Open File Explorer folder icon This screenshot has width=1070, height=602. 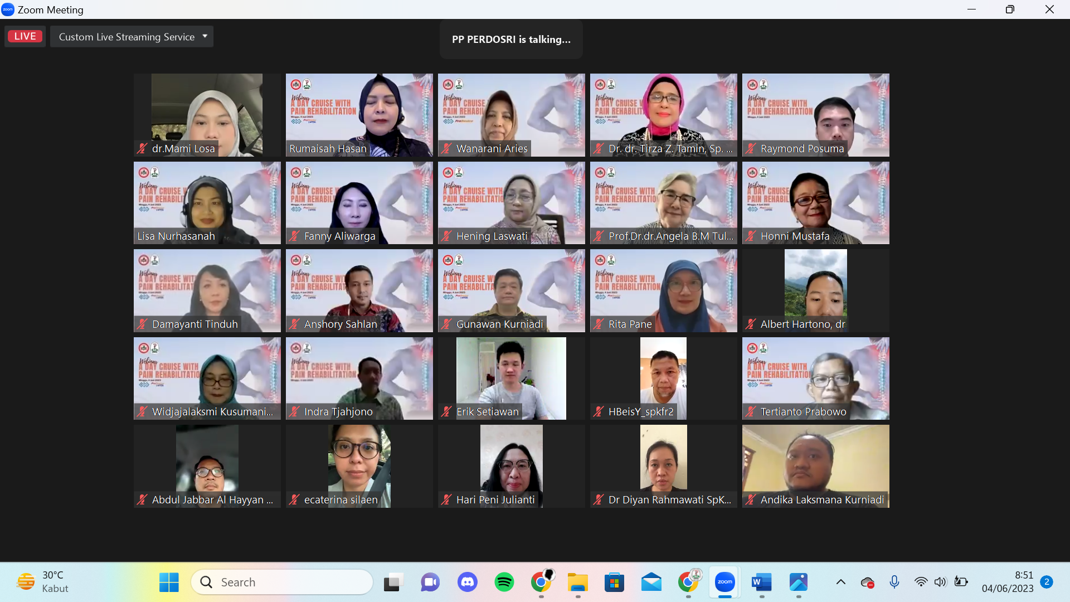click(x=577, y=582)
